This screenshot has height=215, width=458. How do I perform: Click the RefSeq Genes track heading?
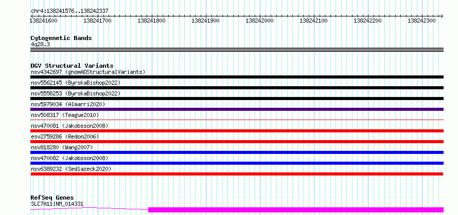coord(52,198)
